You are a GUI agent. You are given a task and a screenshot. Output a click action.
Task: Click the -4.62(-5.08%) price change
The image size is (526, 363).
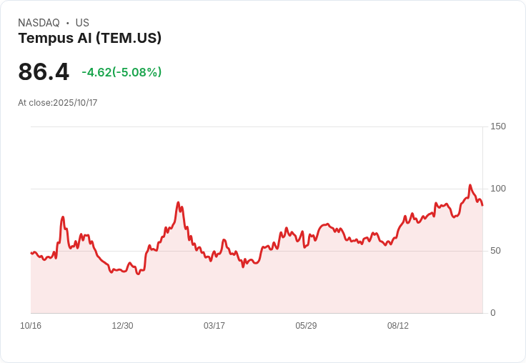click(x=121, y=72)
